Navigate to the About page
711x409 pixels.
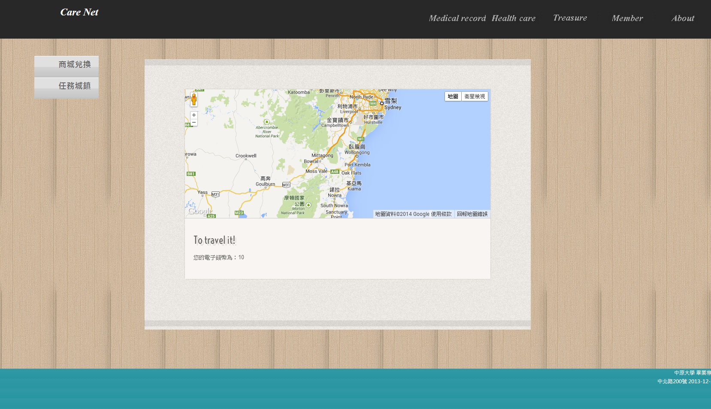[682, 18]
